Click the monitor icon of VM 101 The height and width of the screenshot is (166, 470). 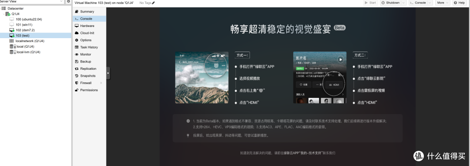point(12,25)
